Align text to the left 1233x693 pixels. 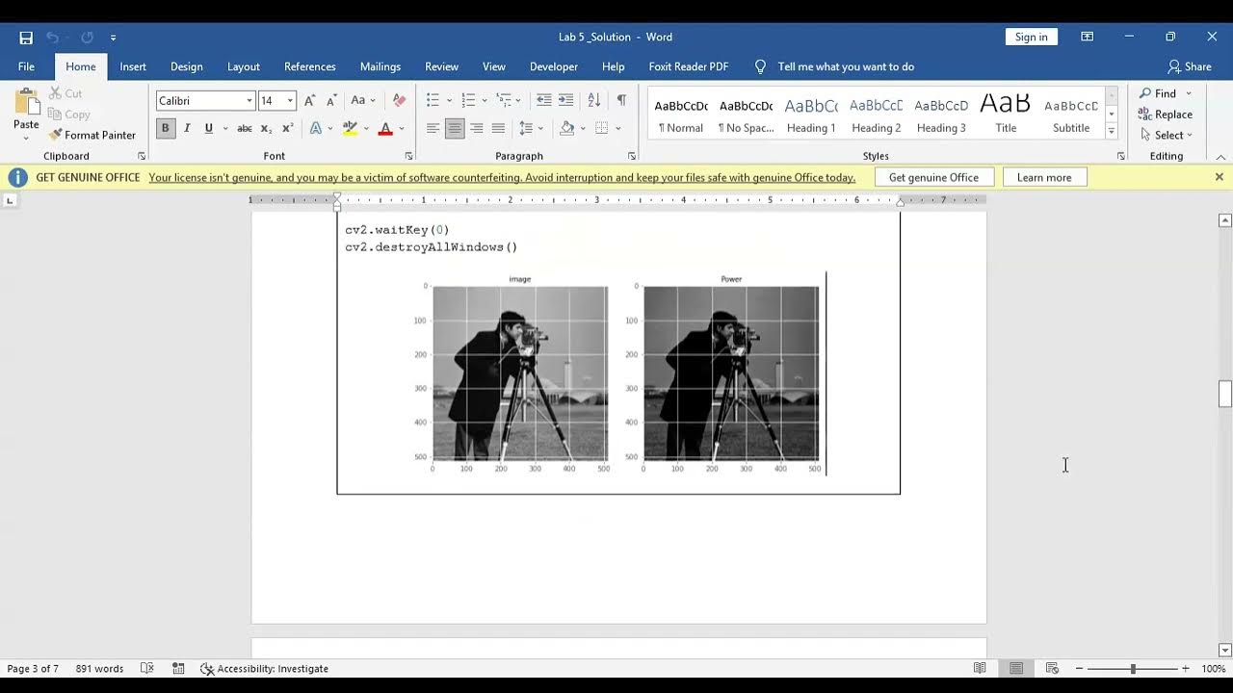433,128
